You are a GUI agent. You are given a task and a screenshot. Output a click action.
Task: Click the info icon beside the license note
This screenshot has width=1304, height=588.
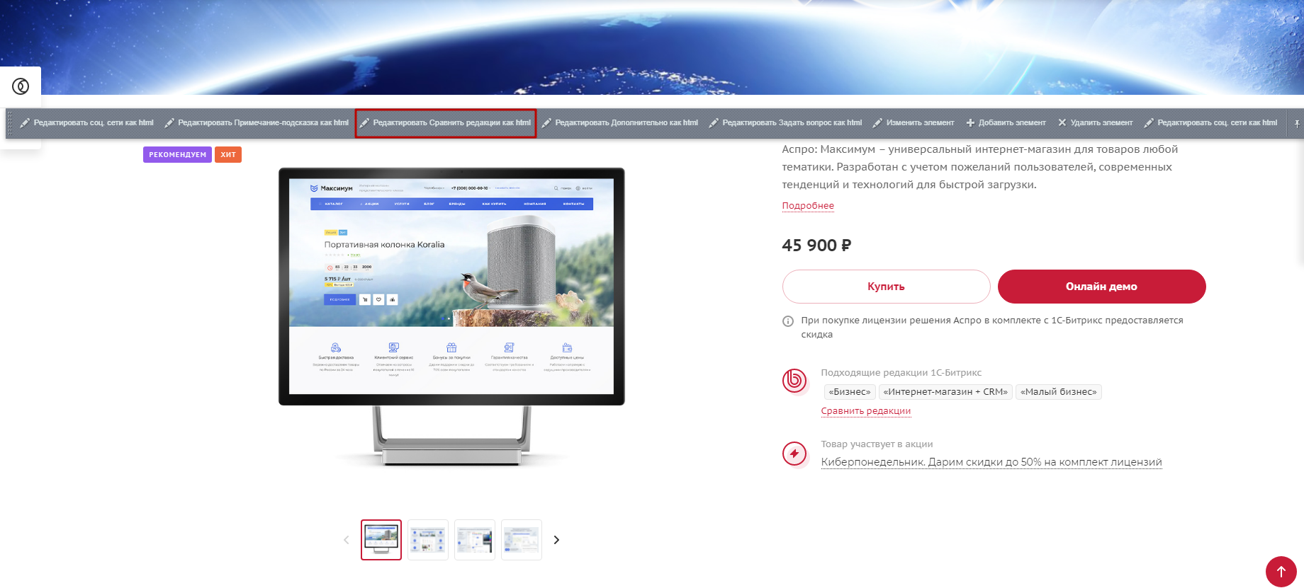coord(788,321)
